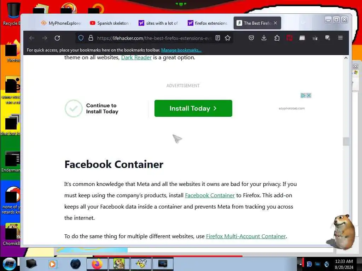The height and width of the screenshot is (271, 362).
Task: Open Recycle Bin desktop icon
Action: point(12,14)
